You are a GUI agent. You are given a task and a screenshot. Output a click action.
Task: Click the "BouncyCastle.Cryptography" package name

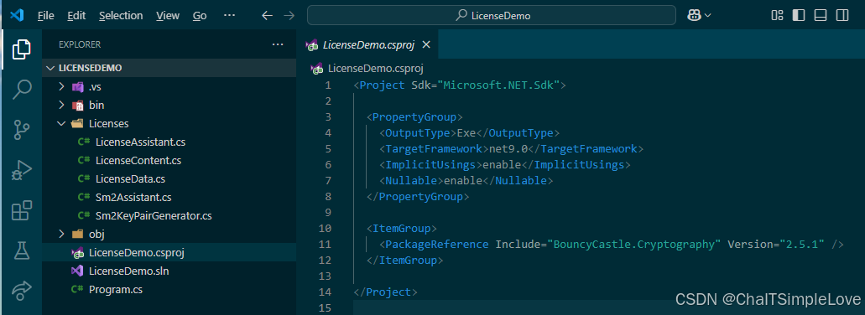point(634,244)
